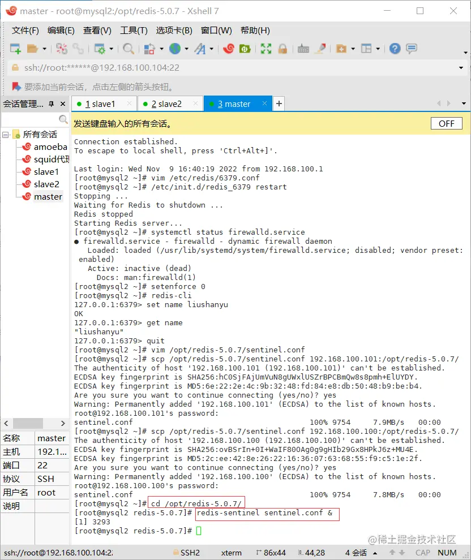Expand the Properties dropdown arrow
Screen dimensions: 471x560
pos(111,49)
